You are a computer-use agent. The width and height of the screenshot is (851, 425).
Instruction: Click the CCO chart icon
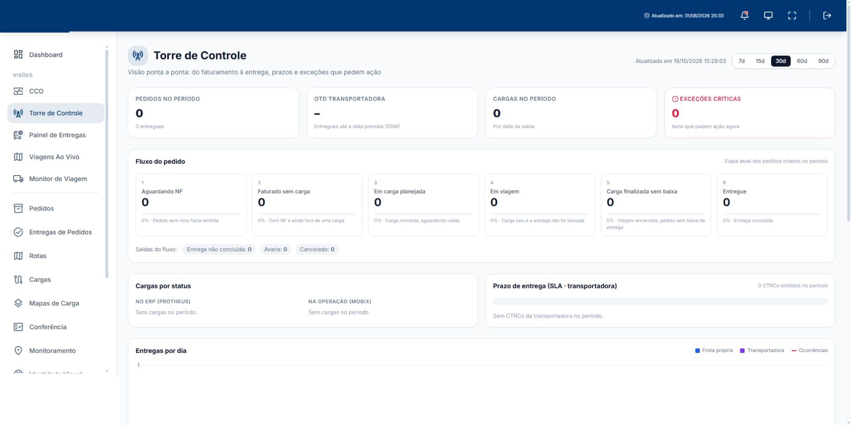(x=18, y=91)
